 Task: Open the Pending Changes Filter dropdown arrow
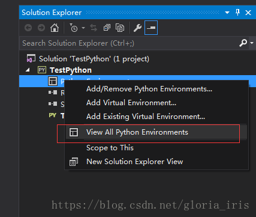83,28
